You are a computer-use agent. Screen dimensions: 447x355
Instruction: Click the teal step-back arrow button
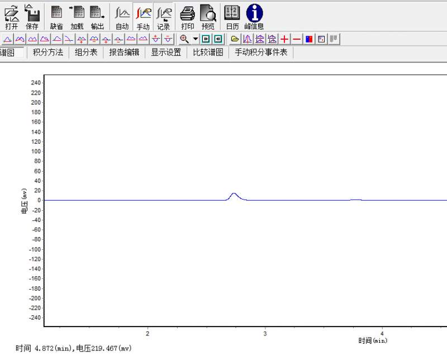218,39
